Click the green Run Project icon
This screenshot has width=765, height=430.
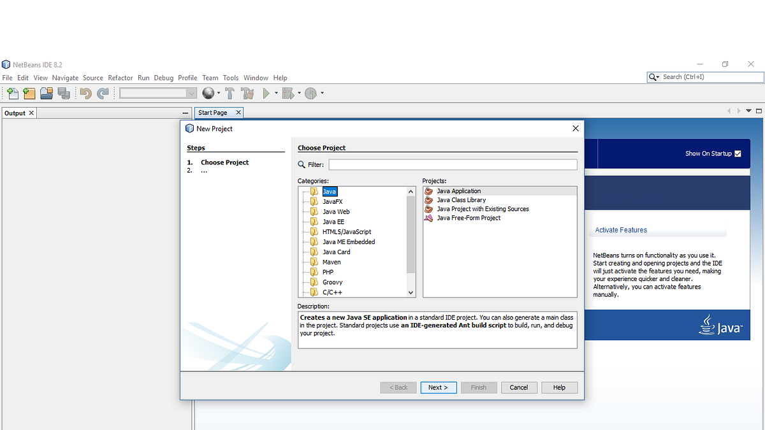(266, 94)
